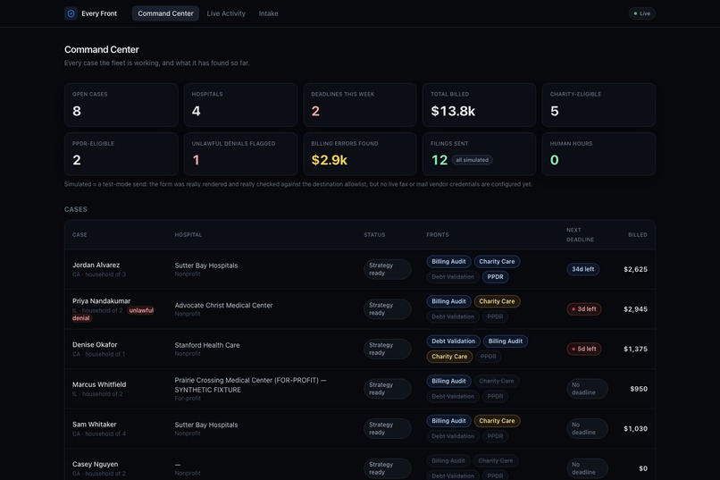
Task: Open the Marcus Whitfield case
Action: point(360,389)
